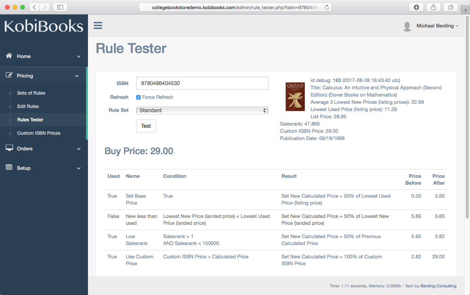
Task: Show all tabs overview in Safari
Action: (450, 7)
